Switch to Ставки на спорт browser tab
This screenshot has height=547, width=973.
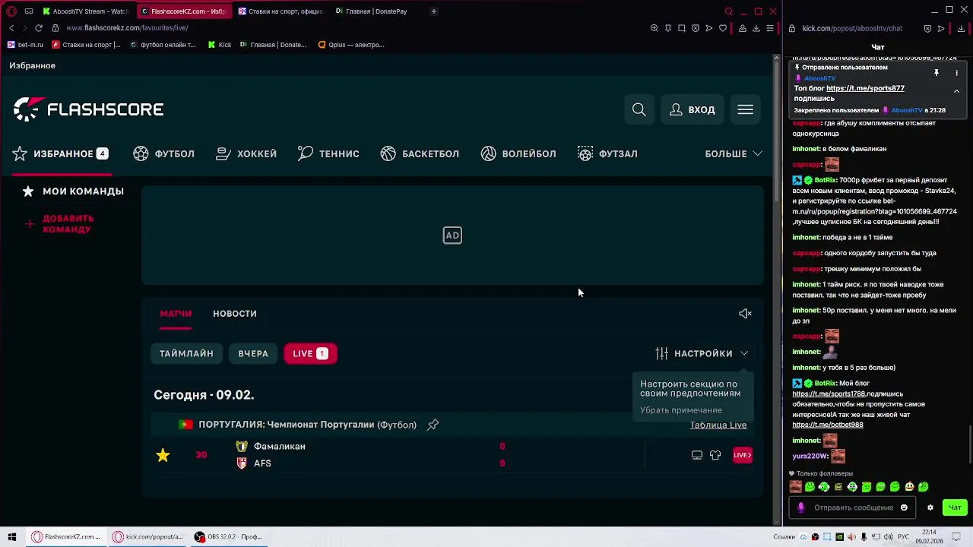[x=280, y=11]
